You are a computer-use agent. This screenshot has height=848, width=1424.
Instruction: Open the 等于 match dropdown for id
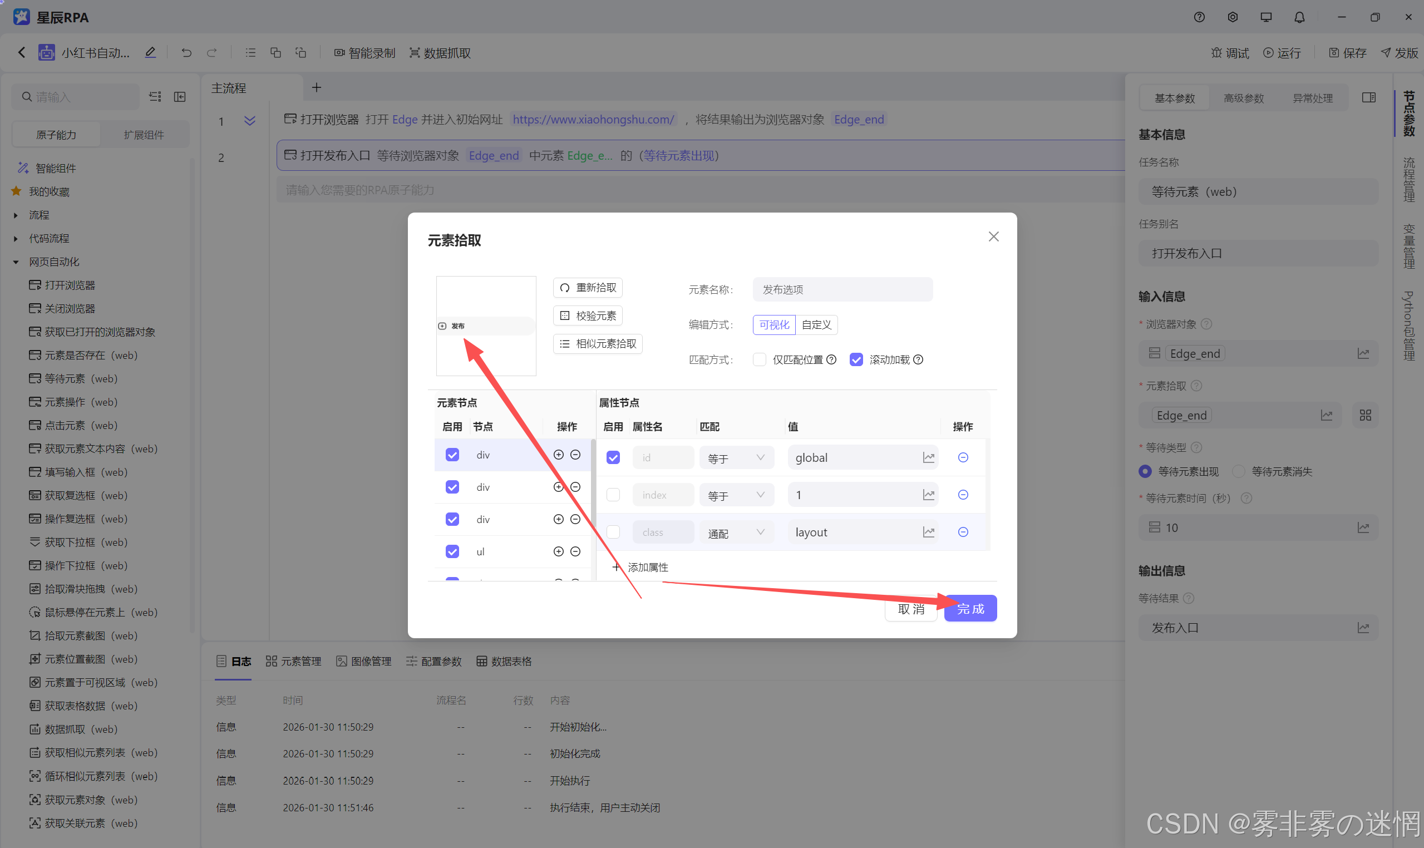click(x=736, y=458)
